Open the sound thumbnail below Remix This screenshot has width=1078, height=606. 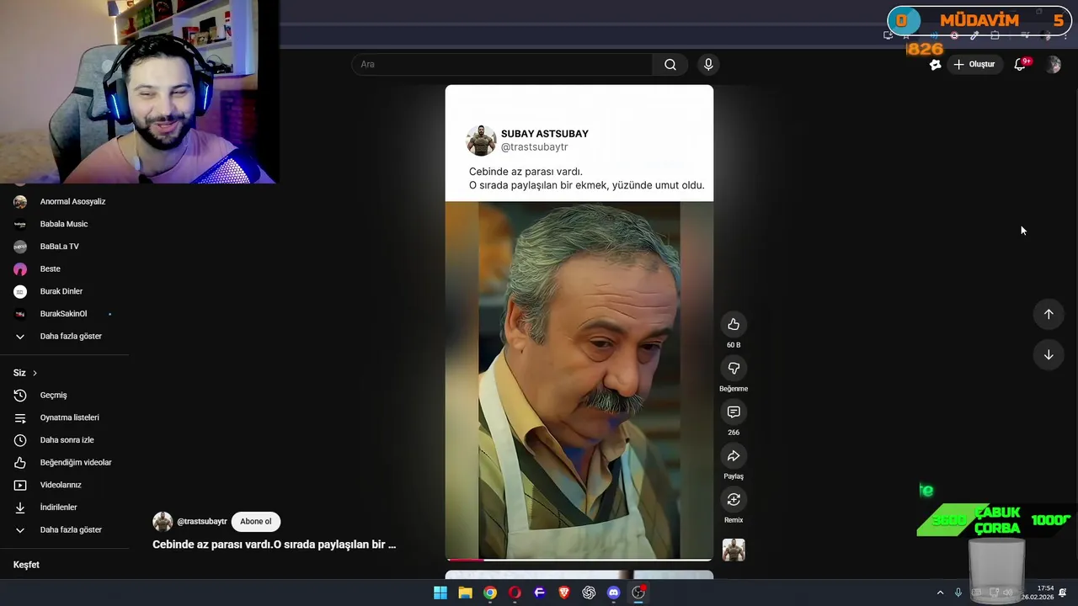coord(734,550)
